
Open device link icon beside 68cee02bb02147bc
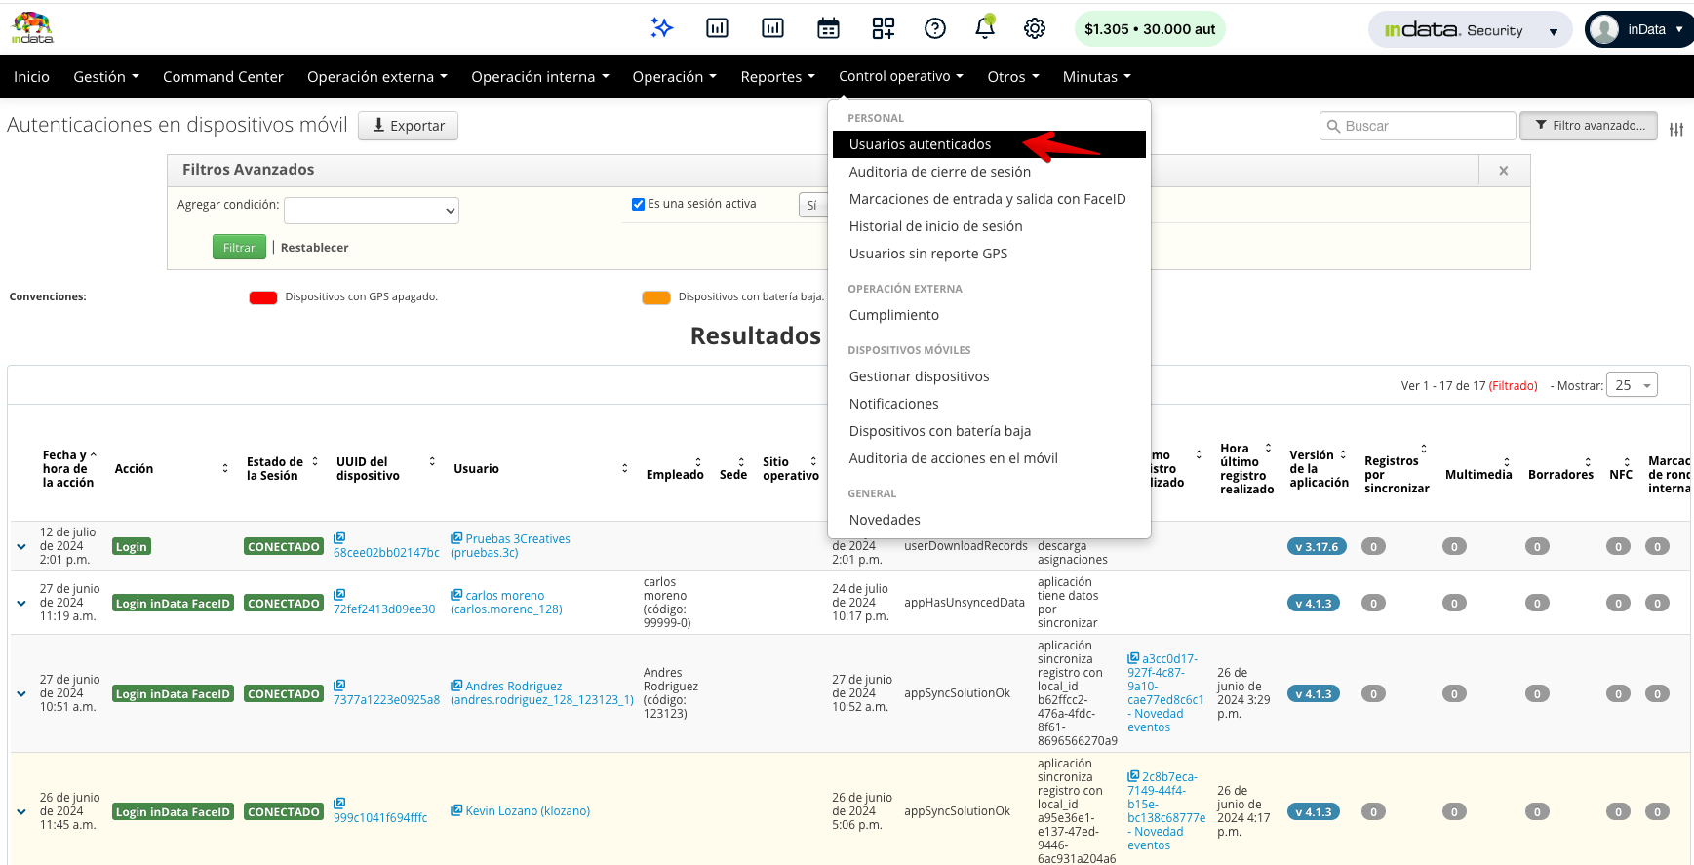click(x=339, y=538)
